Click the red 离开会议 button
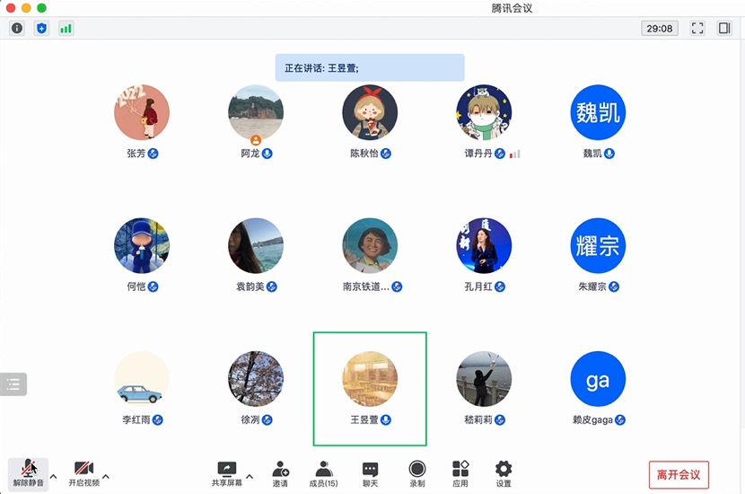The width and height of the screenshot is (745, 494). [x=679, y=474]
